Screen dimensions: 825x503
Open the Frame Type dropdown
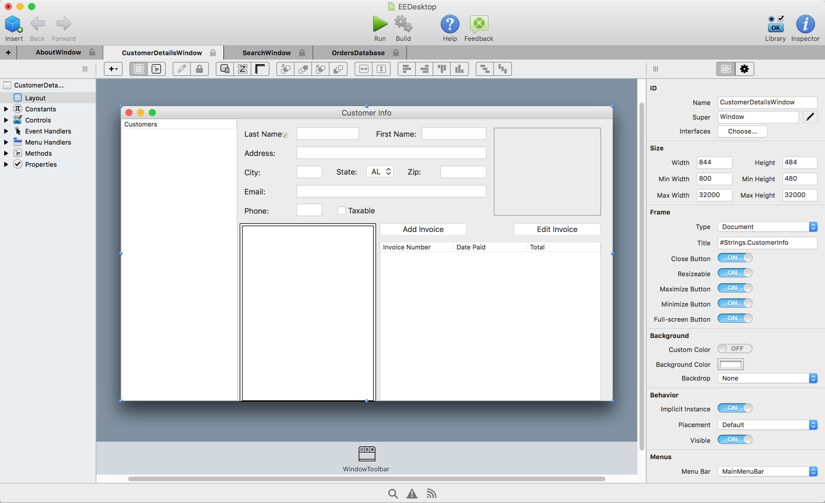click(x=767, y=227)
